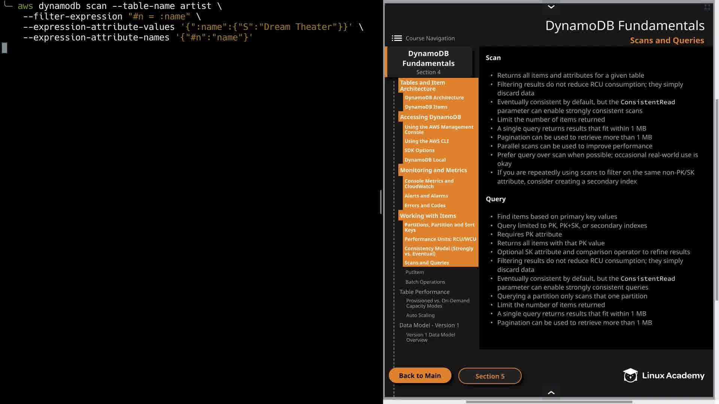719x404 pixels.
Task: Collapse the DynamoDB Fundamentals Section 4 header
Action: click(428, 62)
